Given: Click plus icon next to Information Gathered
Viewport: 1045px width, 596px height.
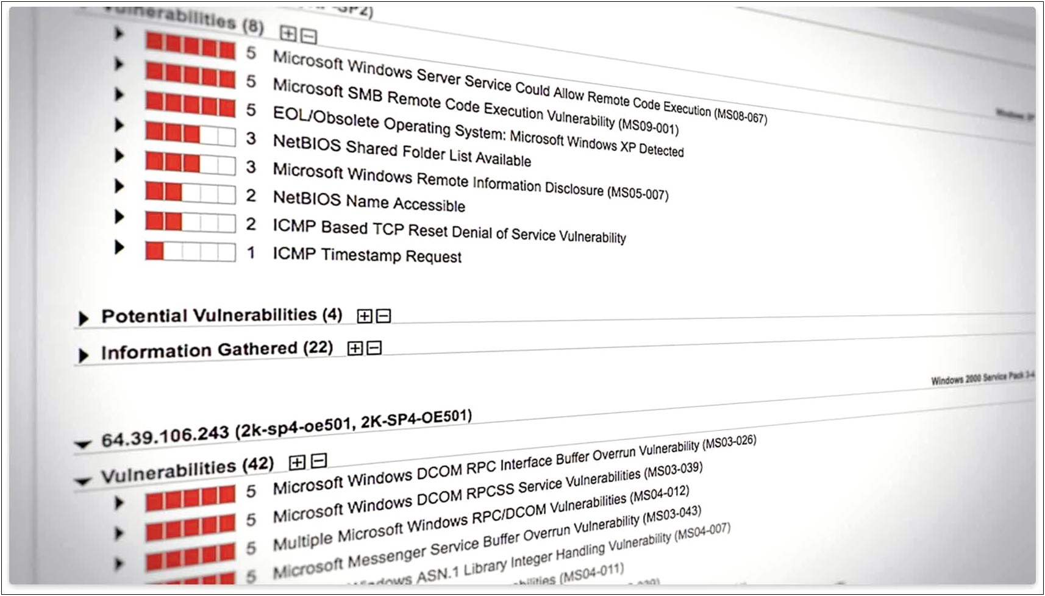Looking at the screenshot, I should click(x=355, y=348).
